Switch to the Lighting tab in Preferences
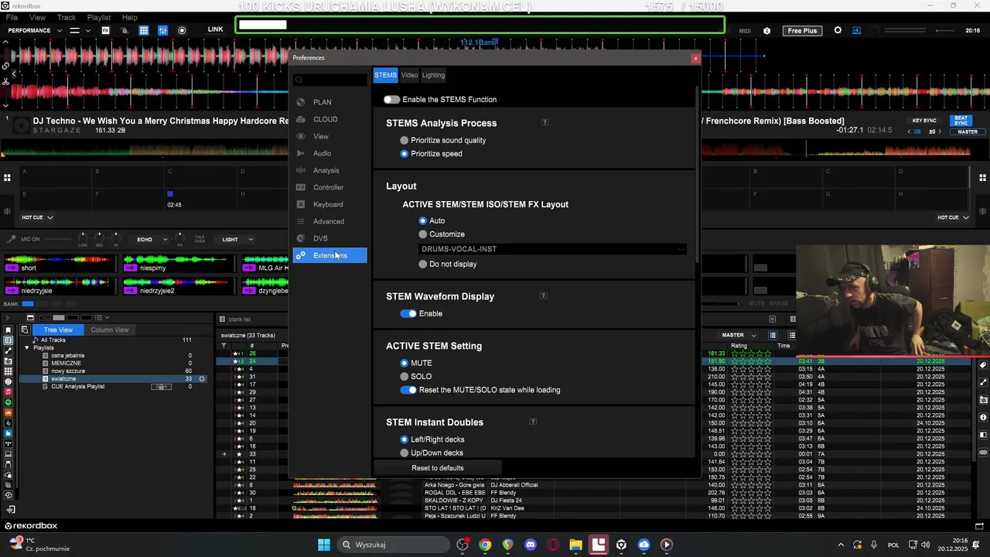The width and height of the screenshot is (990, 557). point(433,75)
